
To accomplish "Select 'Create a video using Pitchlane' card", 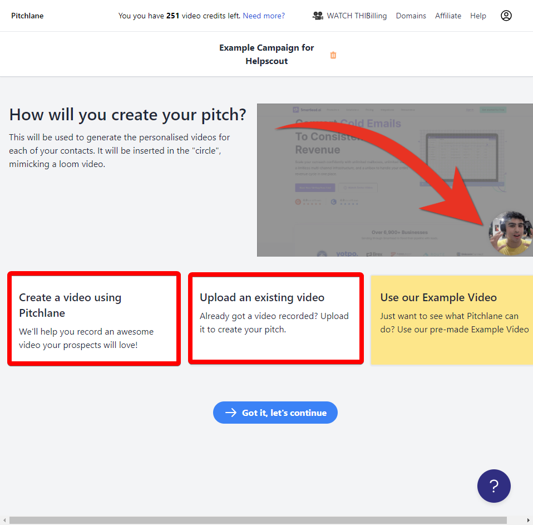I will click(94, 319).
